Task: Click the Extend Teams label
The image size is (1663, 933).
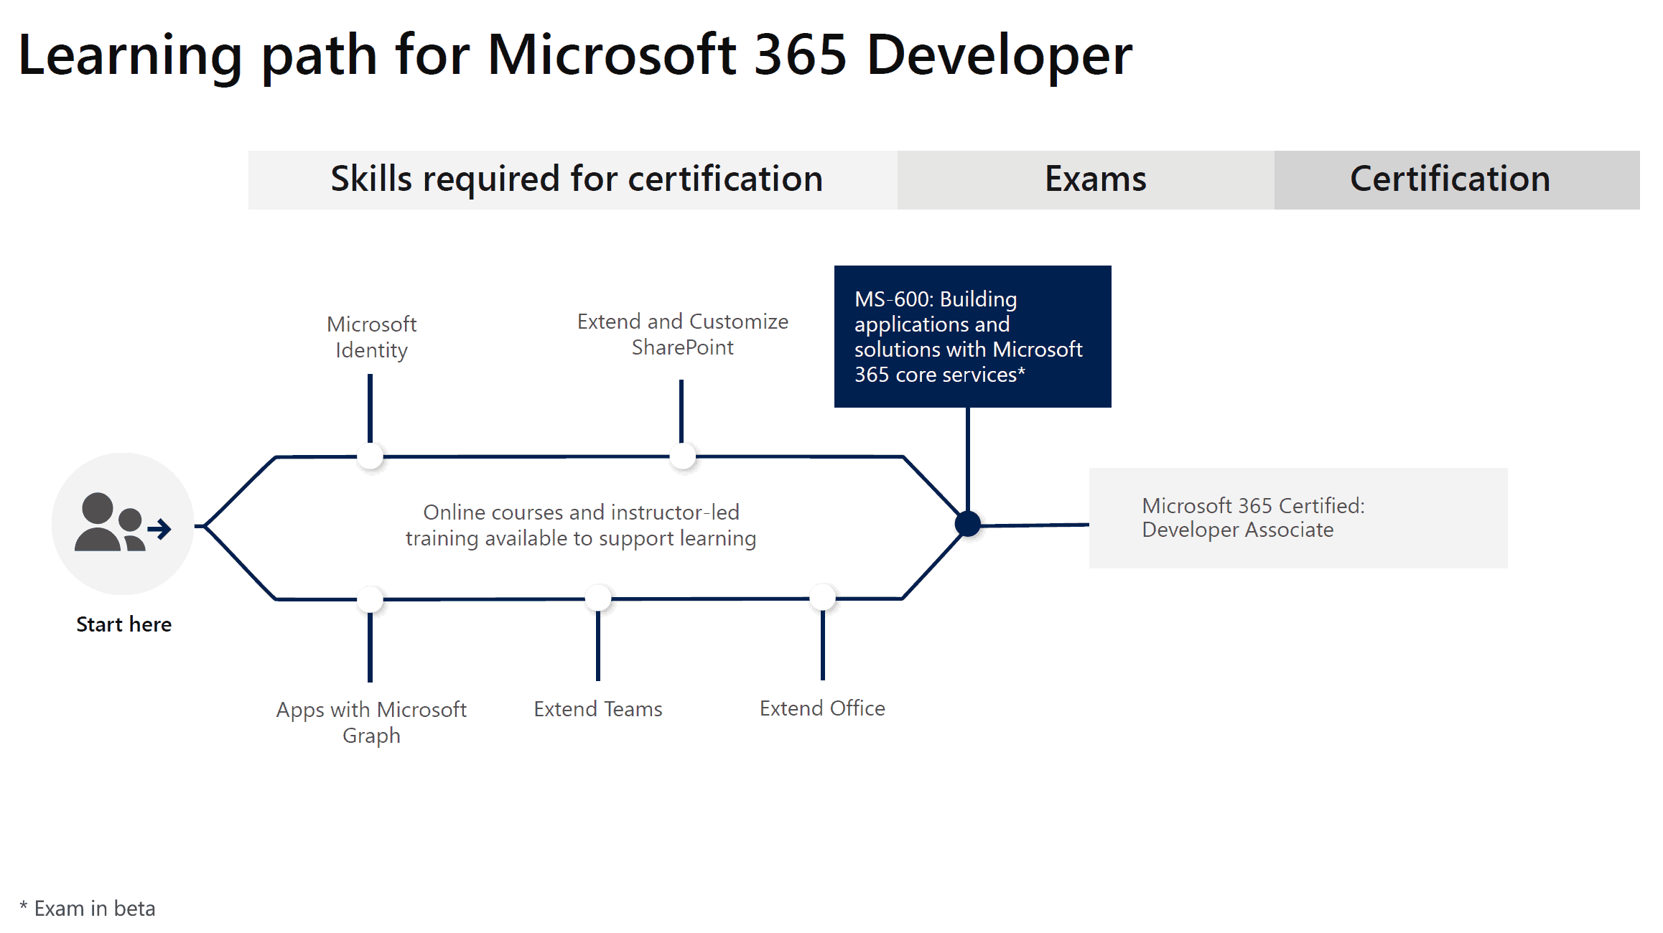Action: 597,708
